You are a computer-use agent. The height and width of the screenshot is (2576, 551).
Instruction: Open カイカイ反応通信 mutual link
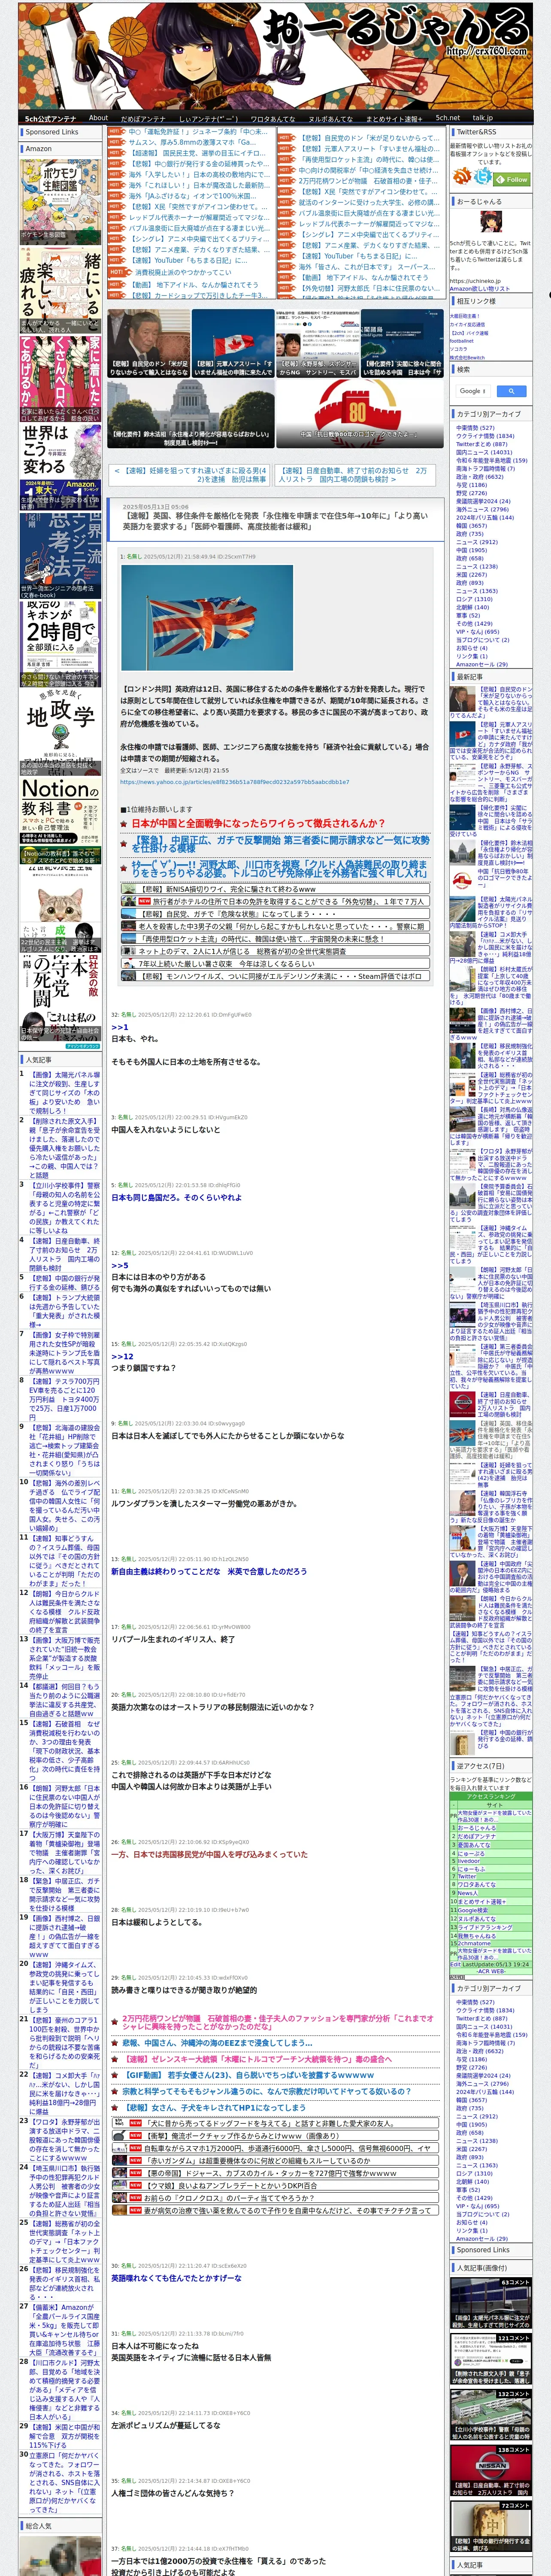tap(467, 324)
